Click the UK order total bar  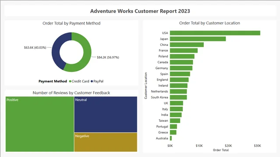[176, 103]
